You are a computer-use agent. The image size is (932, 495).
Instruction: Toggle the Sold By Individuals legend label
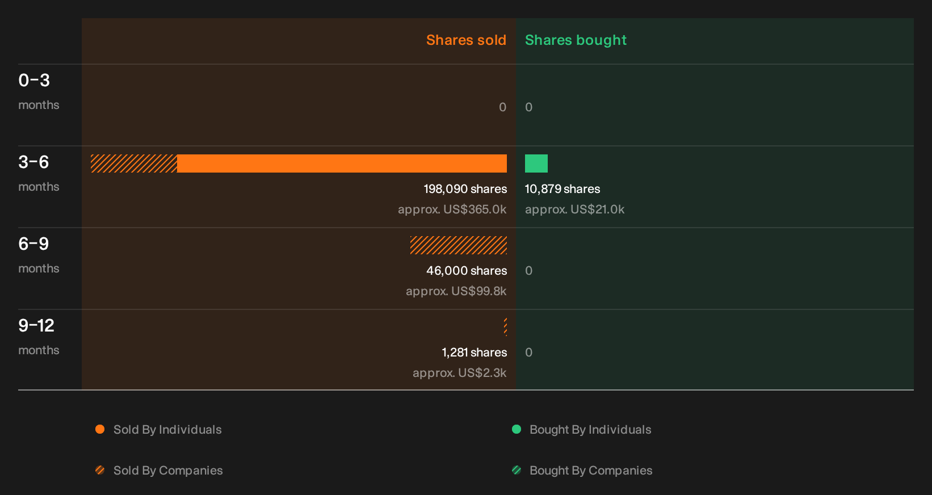(167, 430)
